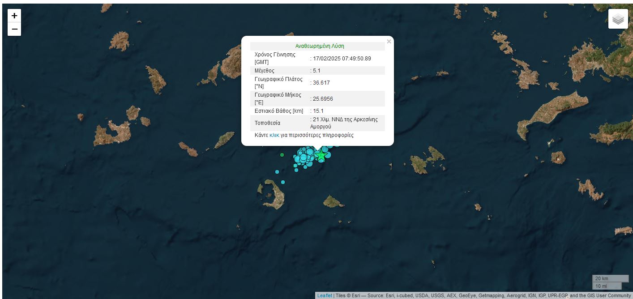The height and width of the screenshot is (299, 633).
Task: Open the map layers control
Action: pyautogui.click(x=618, y=19)
